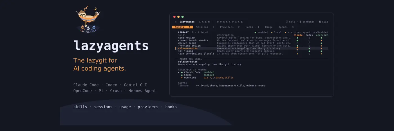
Task: Click the sleeping sloth hammock logo
Action: 88,19
